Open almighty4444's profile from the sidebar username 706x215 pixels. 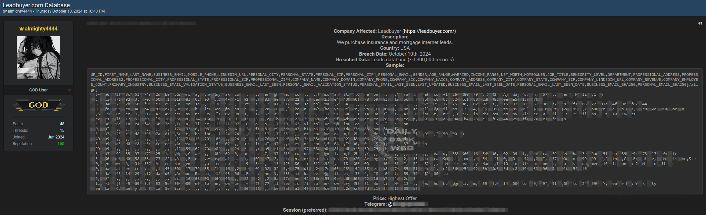(41, 29)
